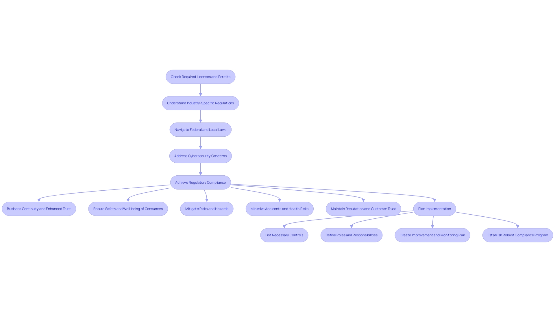Toggle 'Business Continuity and Enhanced Trust' node
The width and height of the screenshot is (555, 312).
39,208
